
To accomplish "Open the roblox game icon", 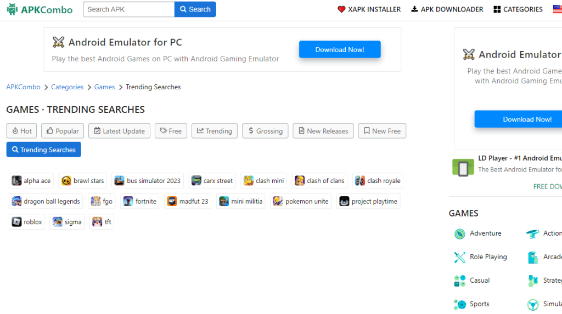I will [x=17, y=222].
